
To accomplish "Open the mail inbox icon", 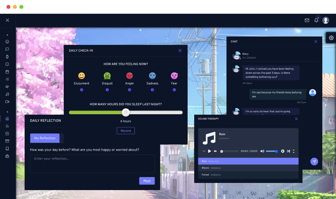I will coord(307,20).
